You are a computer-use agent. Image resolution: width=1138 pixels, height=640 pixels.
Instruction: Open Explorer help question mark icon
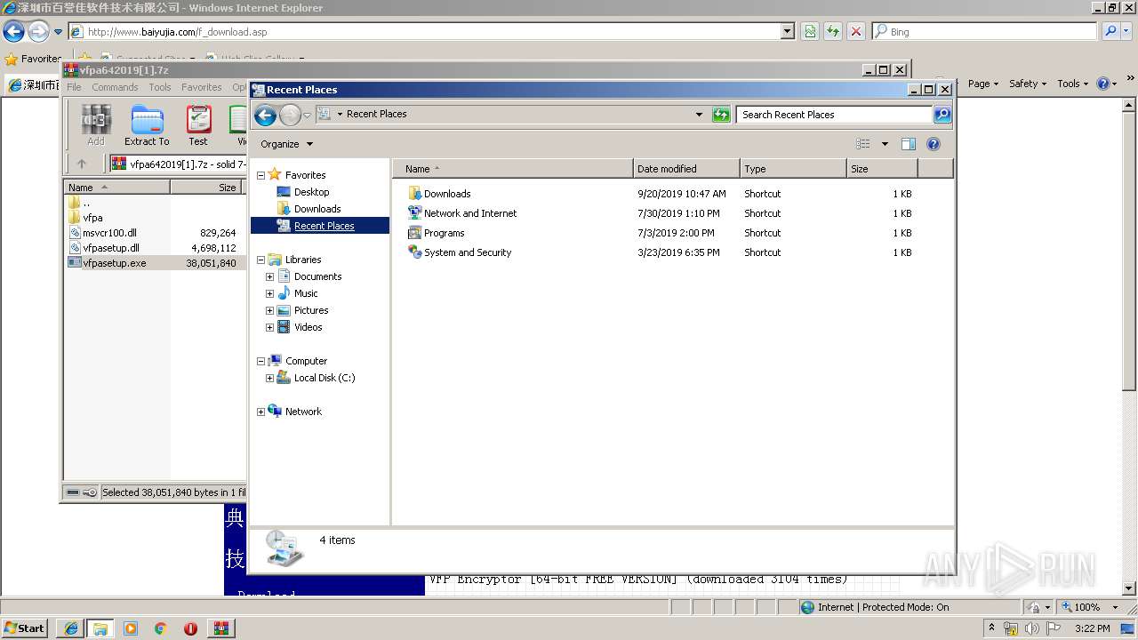pyautogui.click(x=934, y=144)
